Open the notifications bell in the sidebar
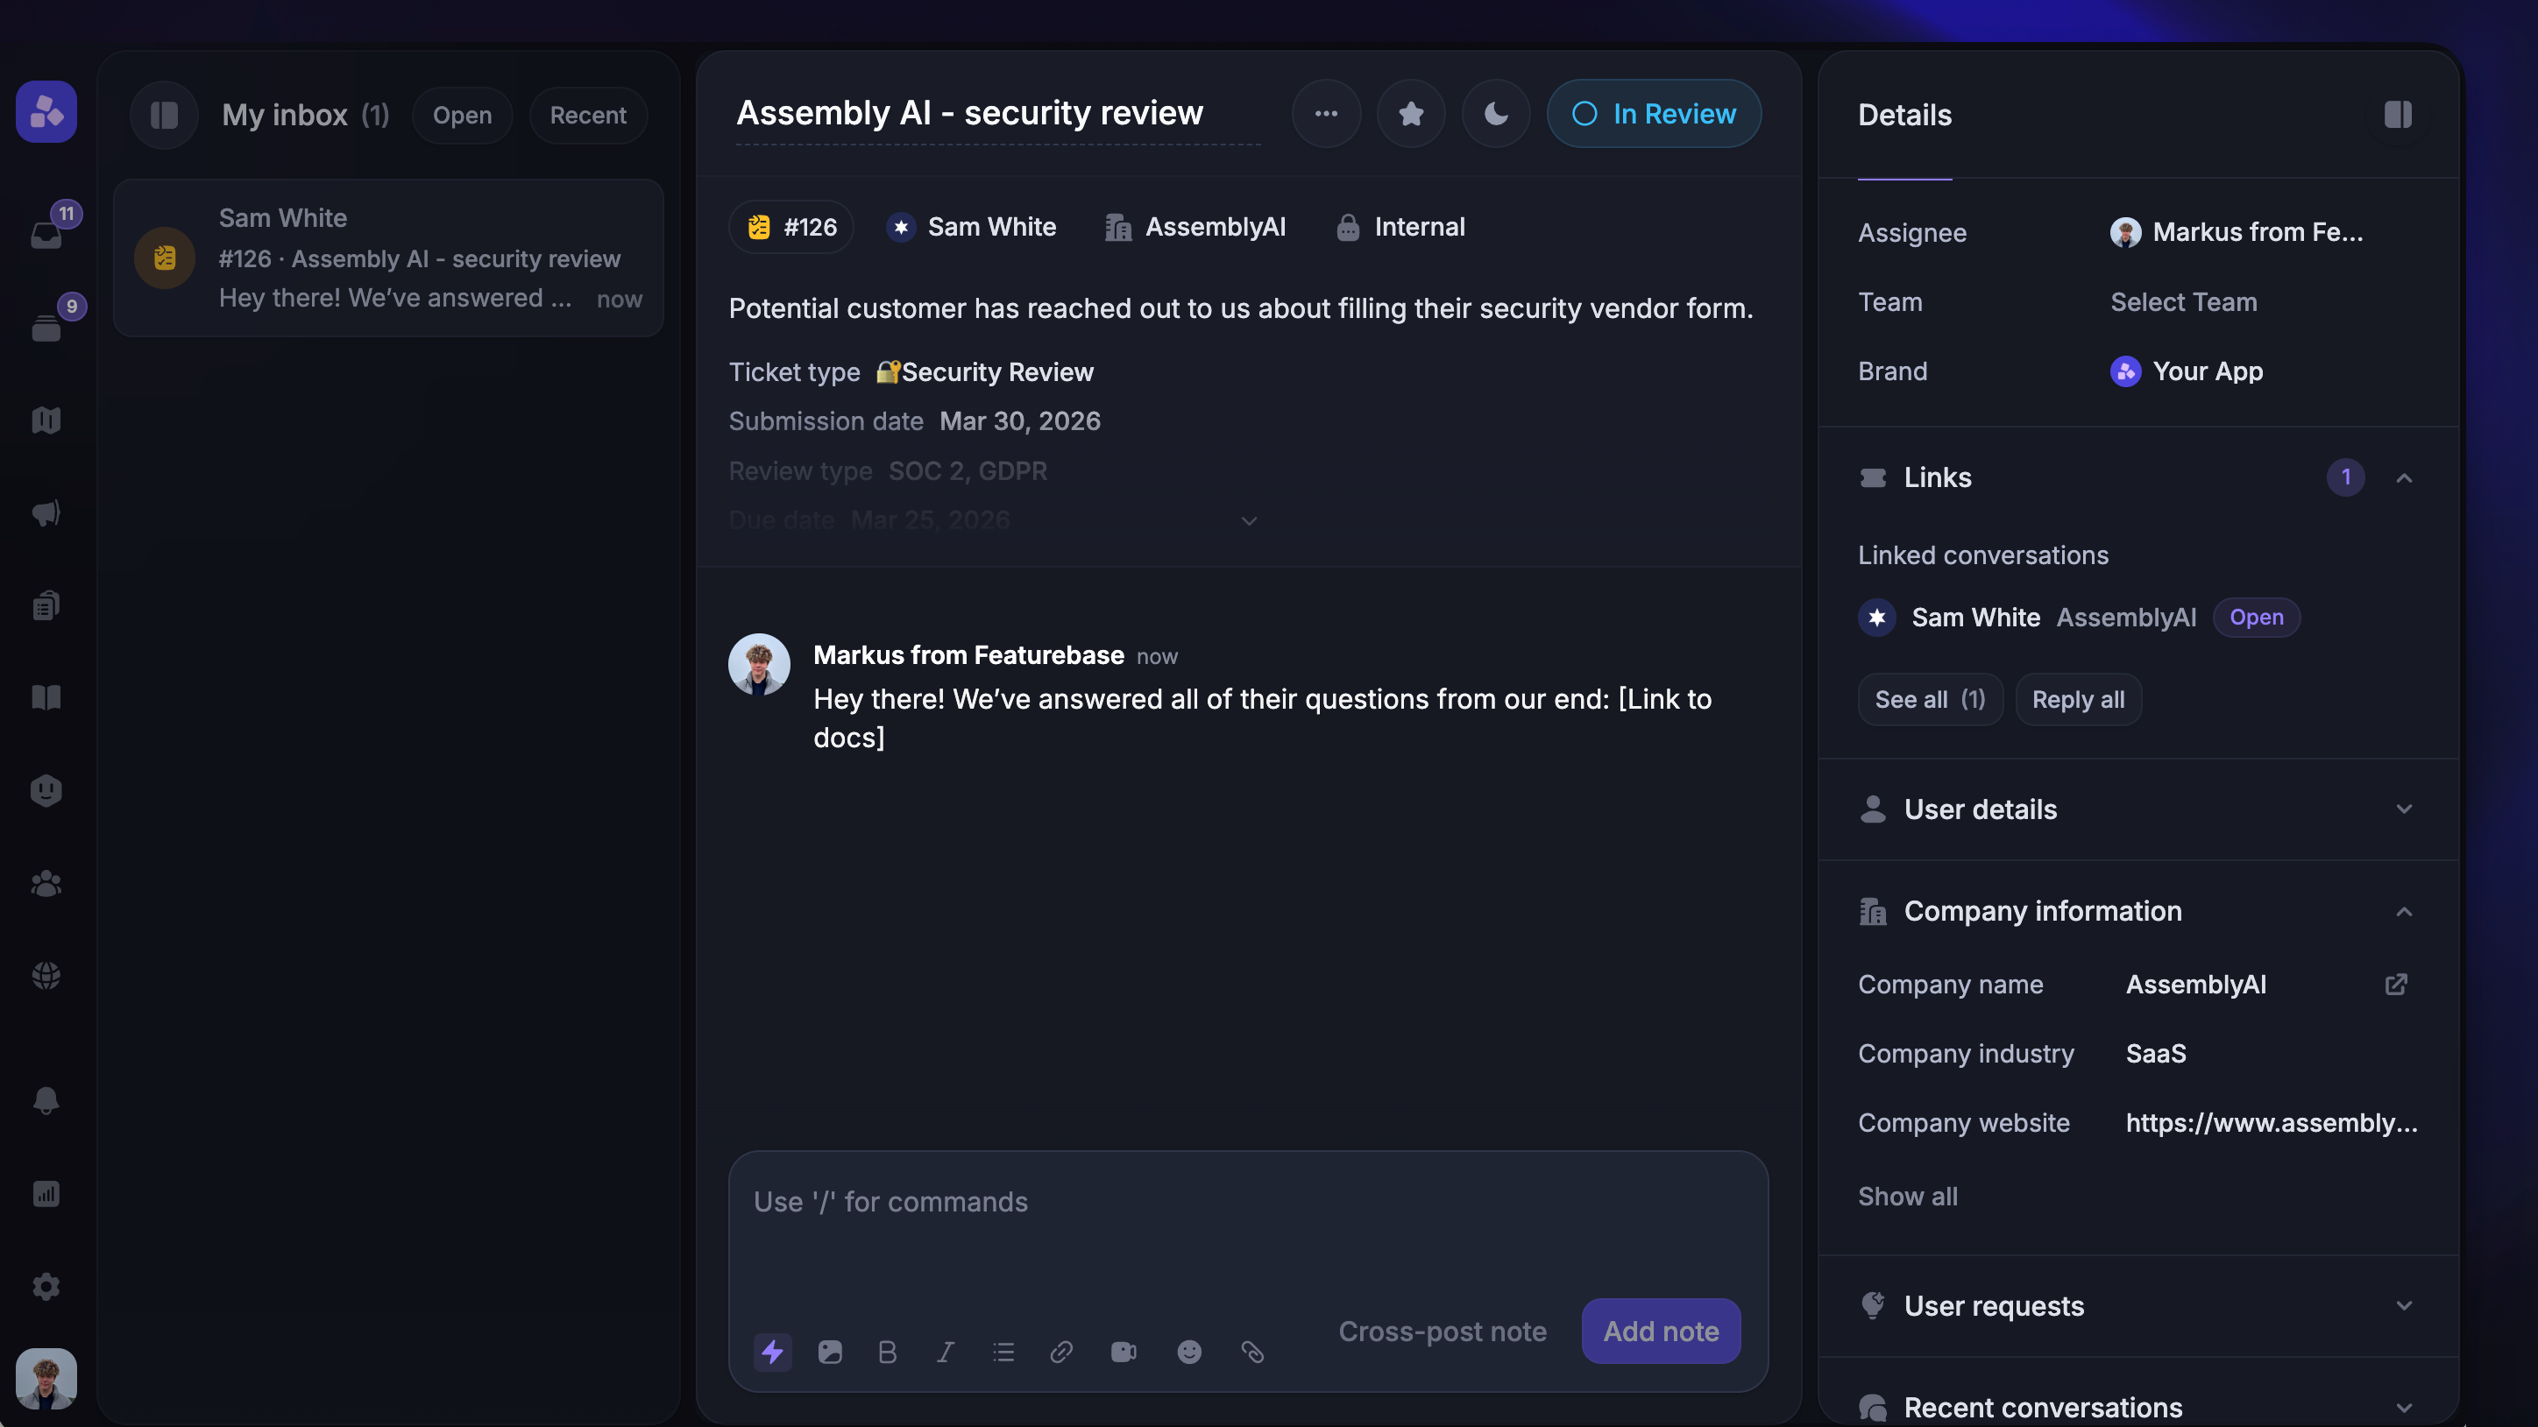 click(x=46, y=1100)
